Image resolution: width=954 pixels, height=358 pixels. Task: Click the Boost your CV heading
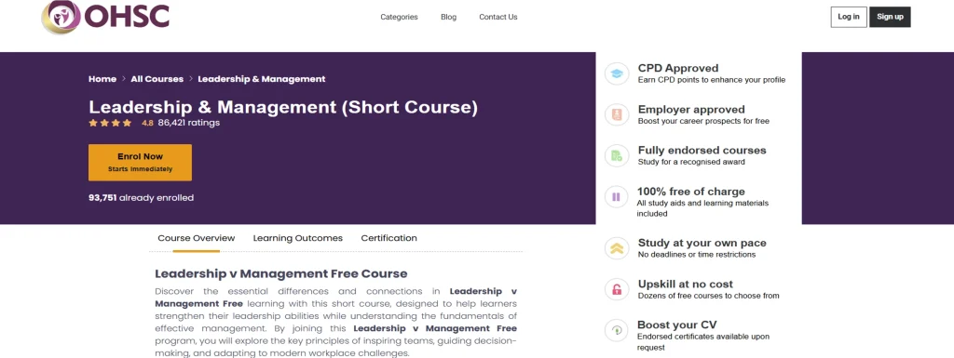676,325
